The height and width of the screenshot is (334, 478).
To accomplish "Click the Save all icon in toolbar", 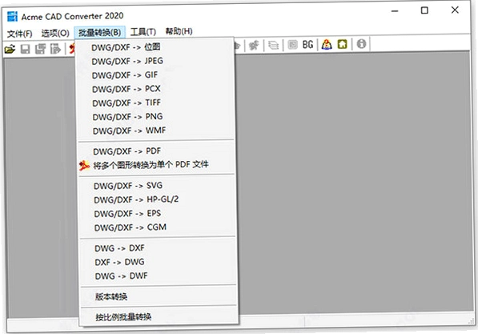I will pos(40,49).
